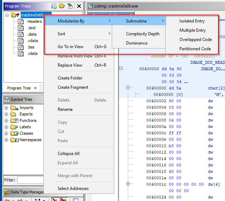Close the Program Trees panel with X
Image resolution: width=225 pixels, height=201 pixels.
79,6
